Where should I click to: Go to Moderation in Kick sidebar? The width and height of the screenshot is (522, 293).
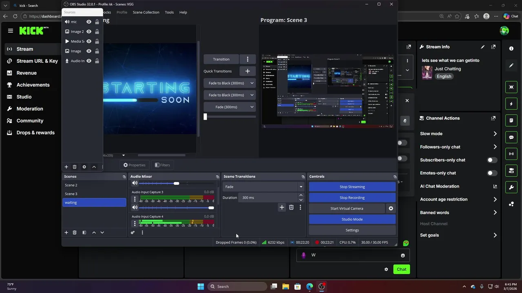pyautogui.click(x=30, y=109)
